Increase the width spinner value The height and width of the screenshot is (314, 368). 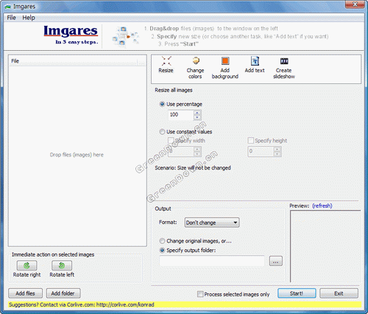pos(197,149)
